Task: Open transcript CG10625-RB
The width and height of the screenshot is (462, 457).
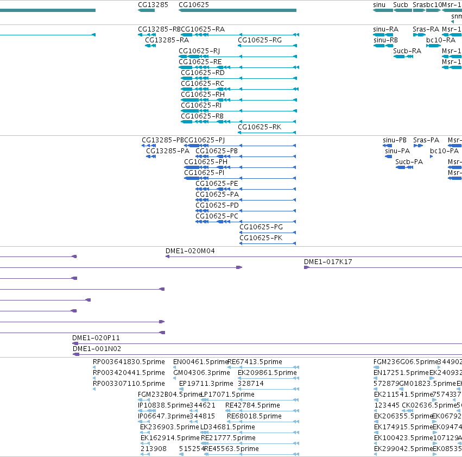Action: (x=202, y=116)
